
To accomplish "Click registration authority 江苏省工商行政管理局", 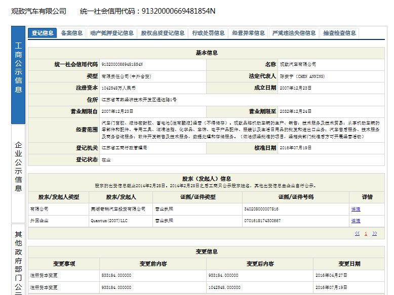I will tap(124, 148).
